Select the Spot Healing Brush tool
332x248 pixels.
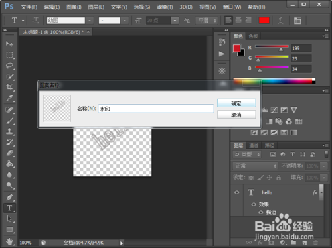click(9, 110)
